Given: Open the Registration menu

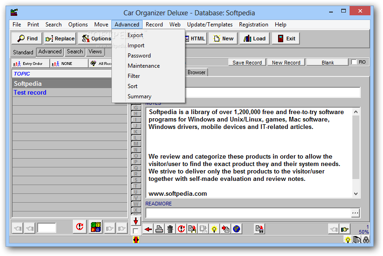Looking at the screenshot, I should pyautogui.click(x=253, y=25).
